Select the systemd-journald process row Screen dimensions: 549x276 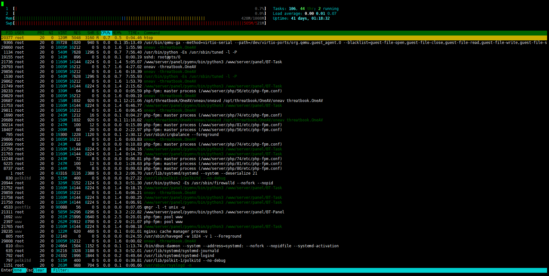pos(274,251)
